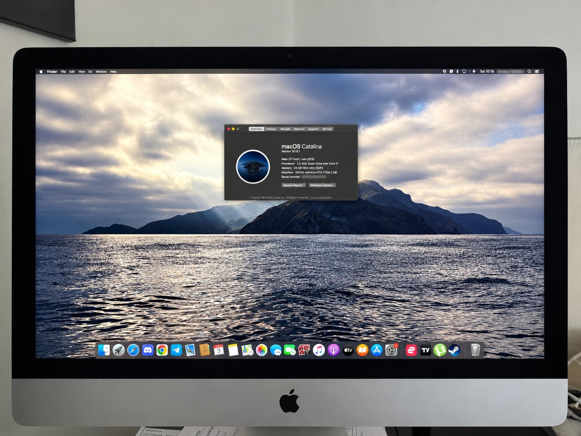Open the Finder menu
The width and height of the screenshot is (581, 436).
click(52, 71)
